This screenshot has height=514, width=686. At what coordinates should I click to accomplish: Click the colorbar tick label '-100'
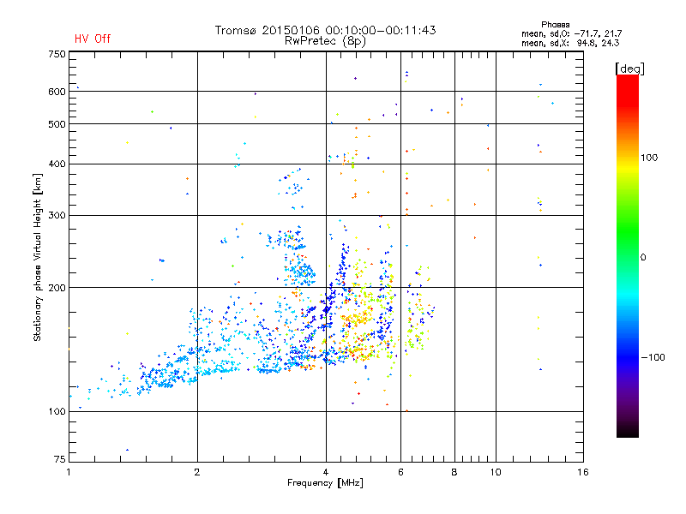pos(653,357)
